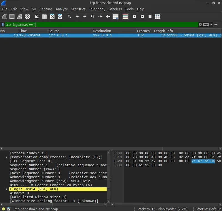Click Profile: Default in status bar
Image resolution: width=222 pixels, height=211 pixels.
click(209, 209)
